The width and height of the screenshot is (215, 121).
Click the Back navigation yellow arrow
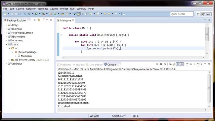pos(109,14)
